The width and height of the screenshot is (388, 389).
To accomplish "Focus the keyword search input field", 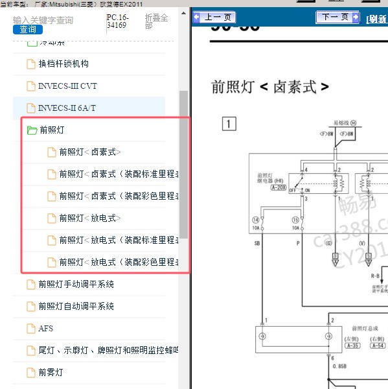I will click(43, 20).
